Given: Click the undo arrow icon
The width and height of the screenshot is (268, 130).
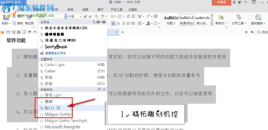Looking at the screenshot, I should tap(29, 32).
